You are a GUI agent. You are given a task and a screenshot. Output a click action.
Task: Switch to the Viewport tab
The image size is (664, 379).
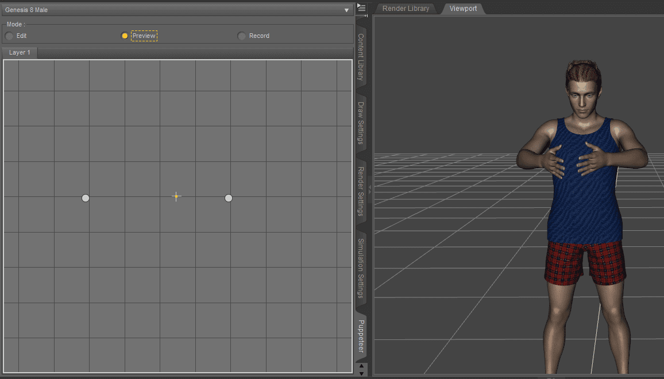463,9
